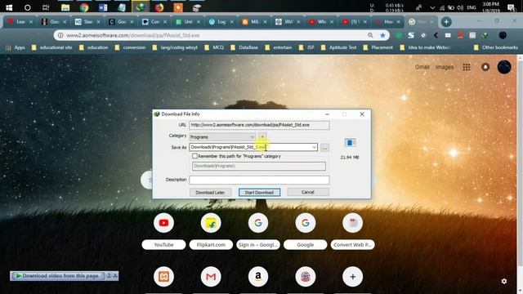523x294 pixels.
Task: Open Firefox from the taskbar
Action: pyautogui.click(x=159, y=7)
